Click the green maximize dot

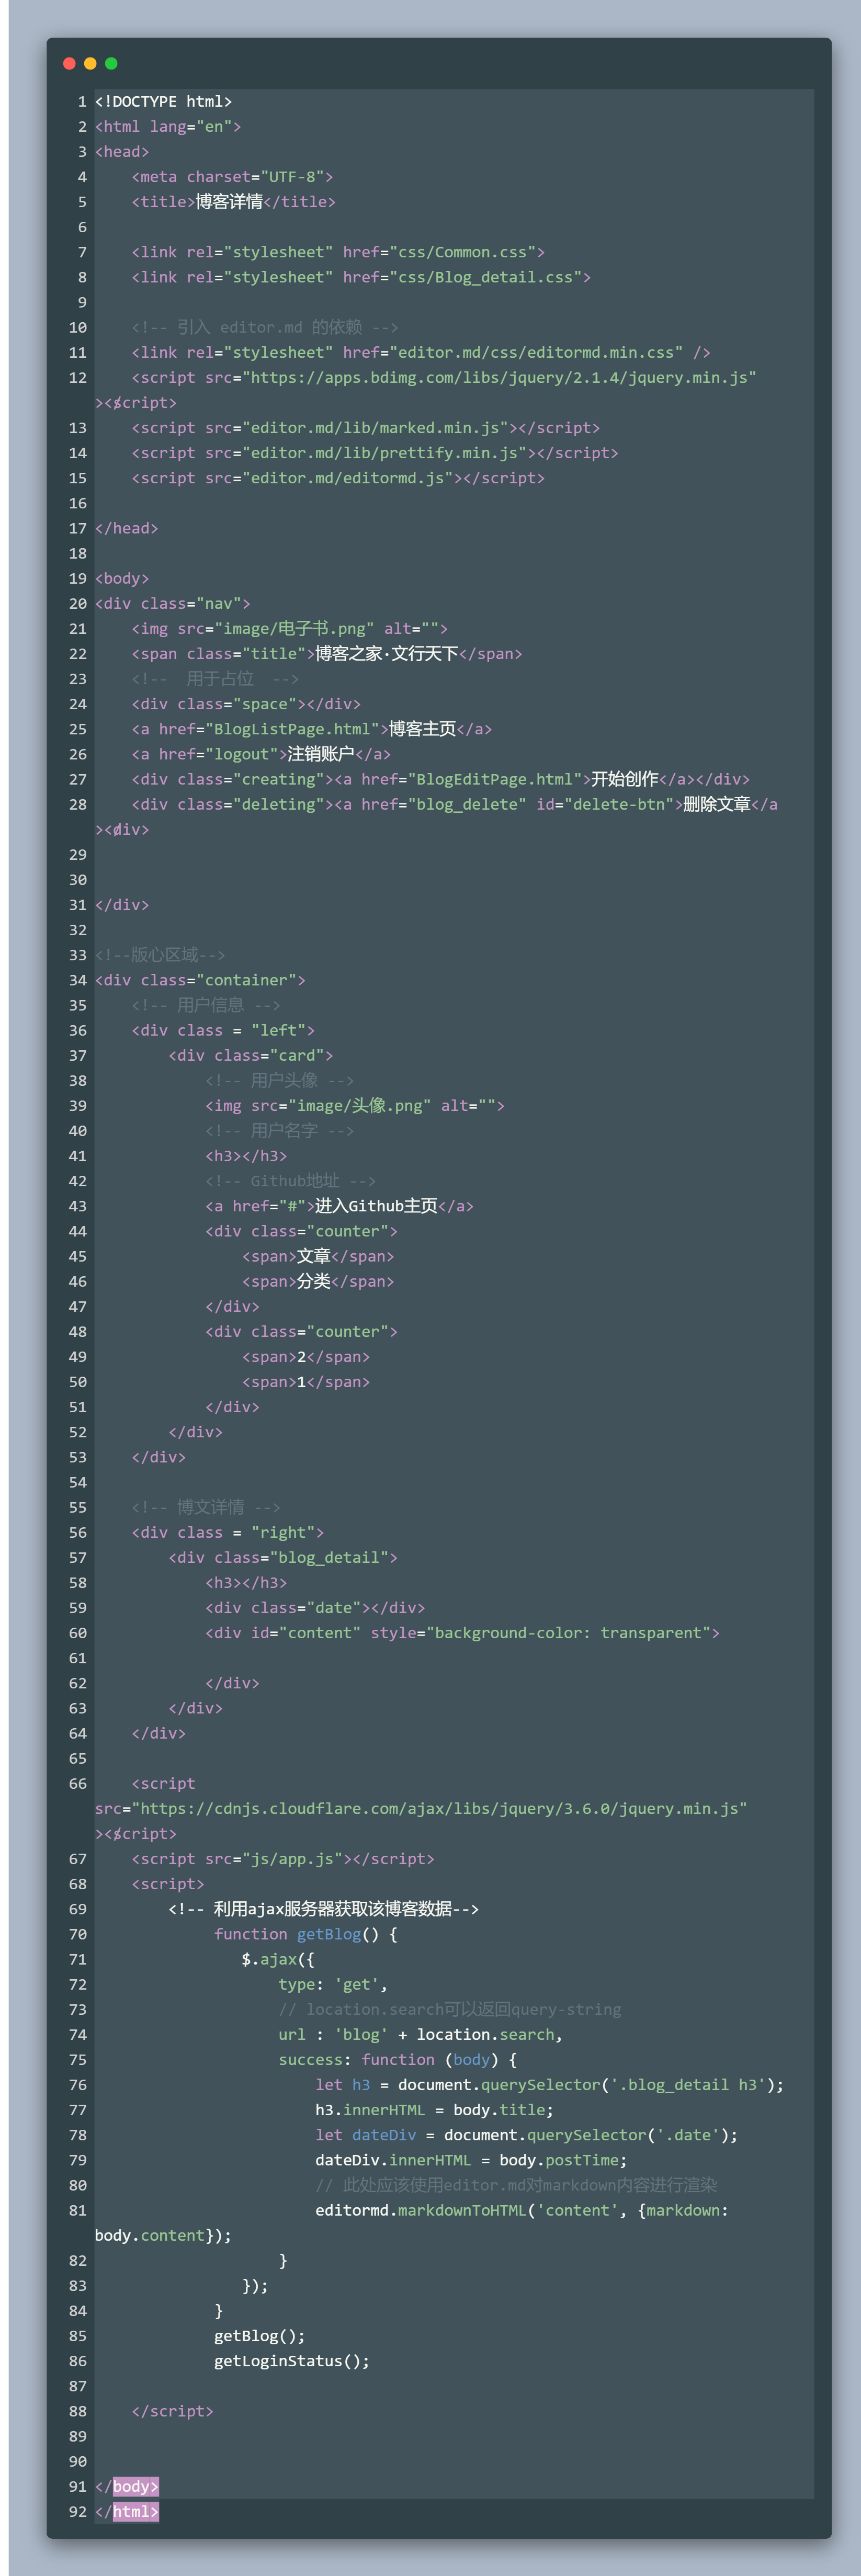pos(111,63)
